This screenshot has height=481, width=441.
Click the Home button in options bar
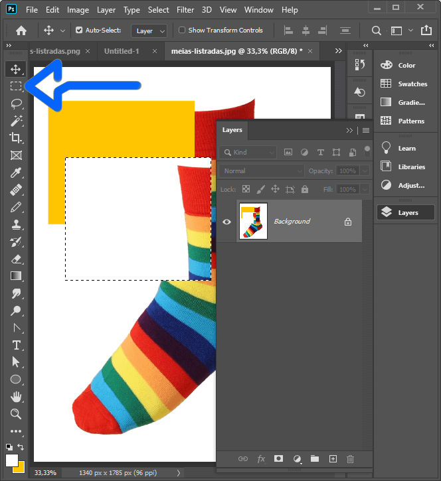coord(21,31)
